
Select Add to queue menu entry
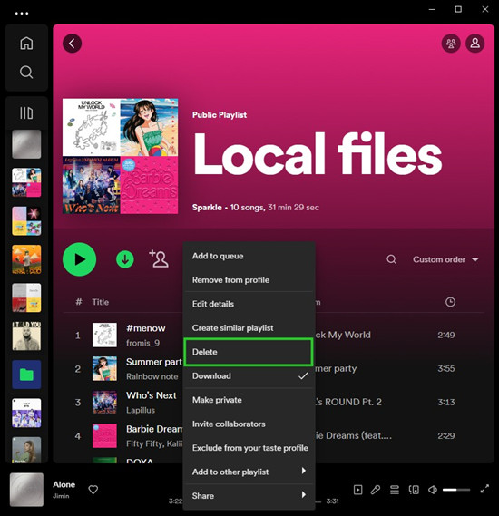coord(249,256)
